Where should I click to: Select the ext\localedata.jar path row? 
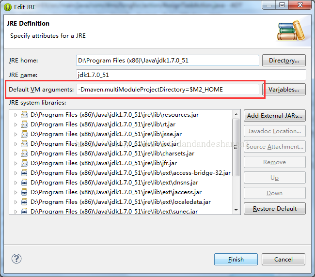(x=121, y=202)
